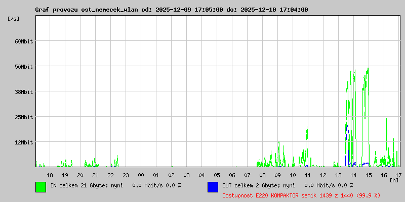Click the '03' hour label on x-axis
Viewport: 405px width, 202px height.
pos(186,175)
